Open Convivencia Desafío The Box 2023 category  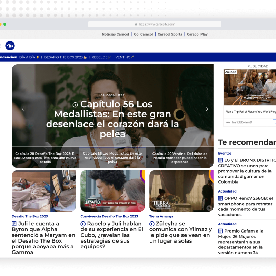click(x=109, y=216)
